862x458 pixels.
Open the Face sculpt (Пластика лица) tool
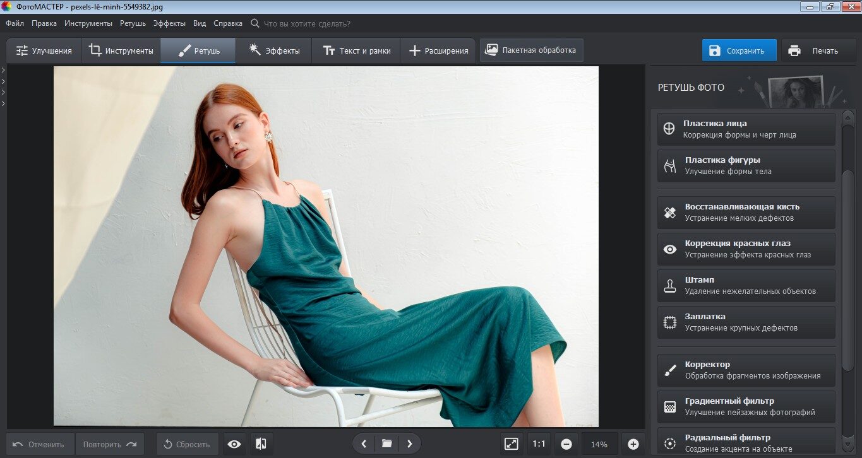(x=746, y=129)
